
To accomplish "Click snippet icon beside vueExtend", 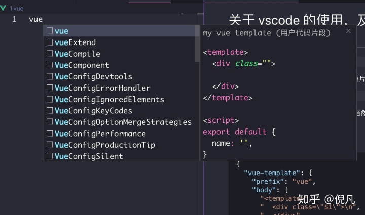I will [50, 42].
